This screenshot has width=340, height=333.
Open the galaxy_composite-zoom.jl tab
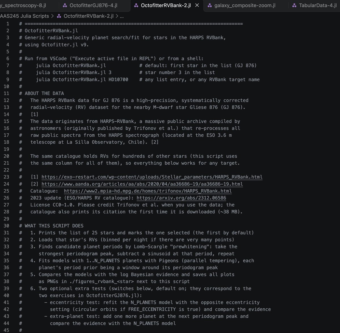click(242, 5)
